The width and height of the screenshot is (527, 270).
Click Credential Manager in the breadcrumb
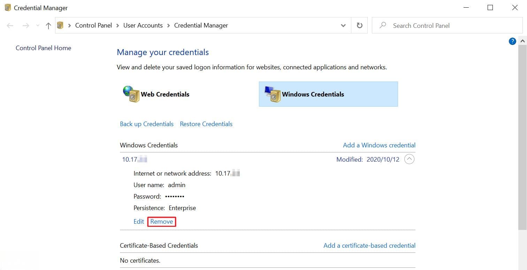pyautogui.click(x=201, y=25)
